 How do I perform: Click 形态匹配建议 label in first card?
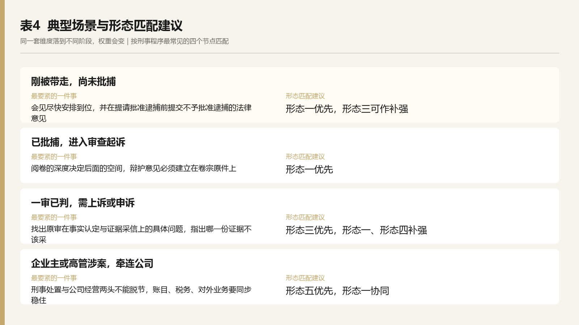(305, 96)
